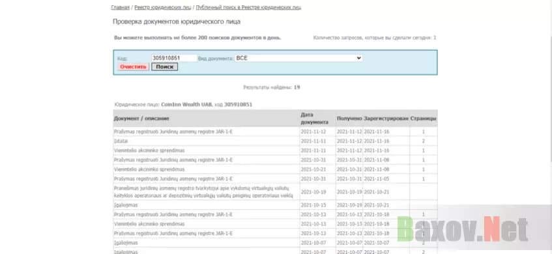
Task: Open the Prašymas registruoti document dated 2021-11-12
Action: (173, 132)
